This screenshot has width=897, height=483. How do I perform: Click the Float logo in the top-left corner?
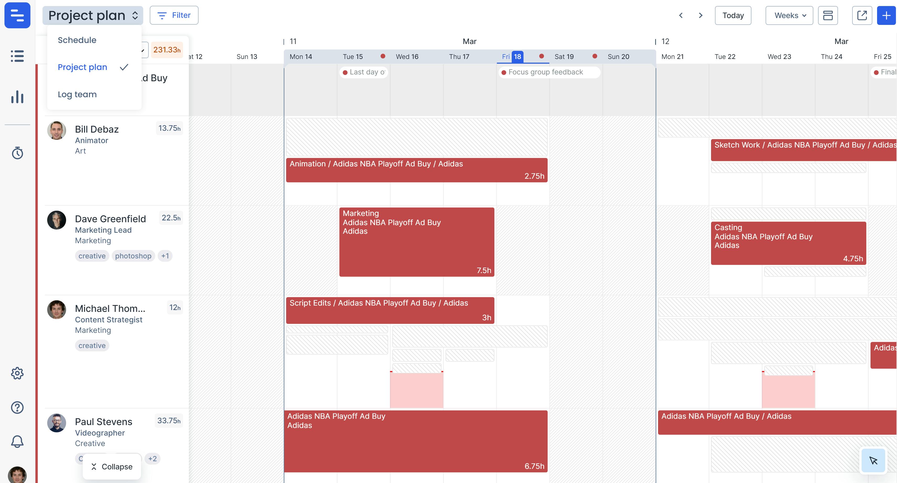(x=17, y=15)
